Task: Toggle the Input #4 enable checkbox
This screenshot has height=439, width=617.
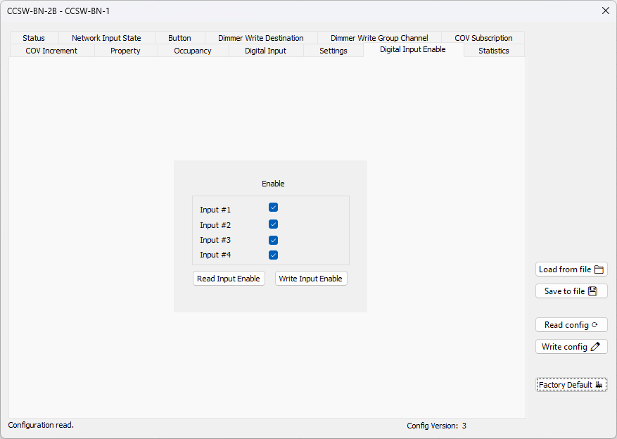Action: 274,255
